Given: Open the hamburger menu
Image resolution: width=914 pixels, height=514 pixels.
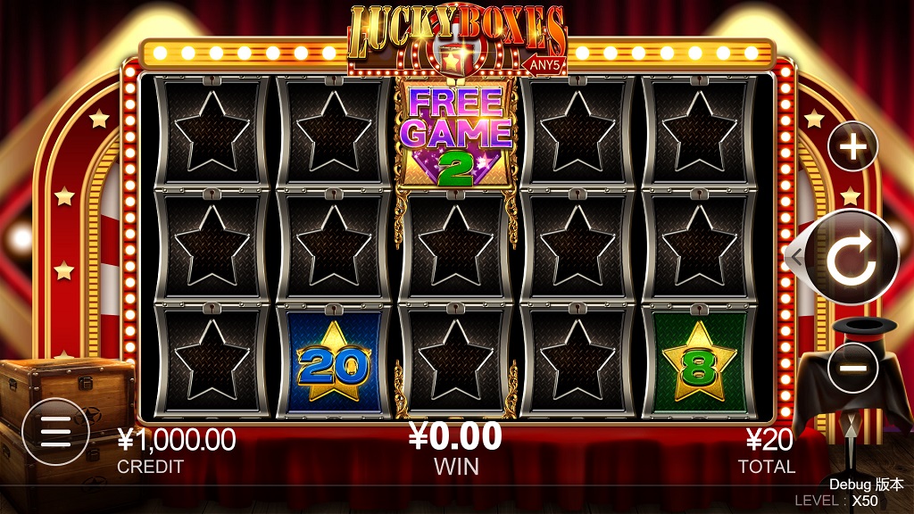Looking at the screenshot, I should pos(55,432).
